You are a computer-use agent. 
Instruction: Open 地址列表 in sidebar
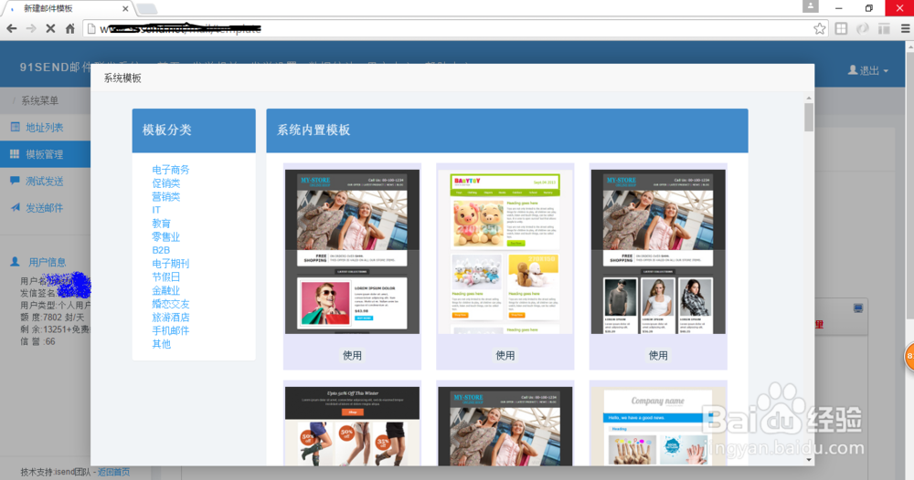45,128
